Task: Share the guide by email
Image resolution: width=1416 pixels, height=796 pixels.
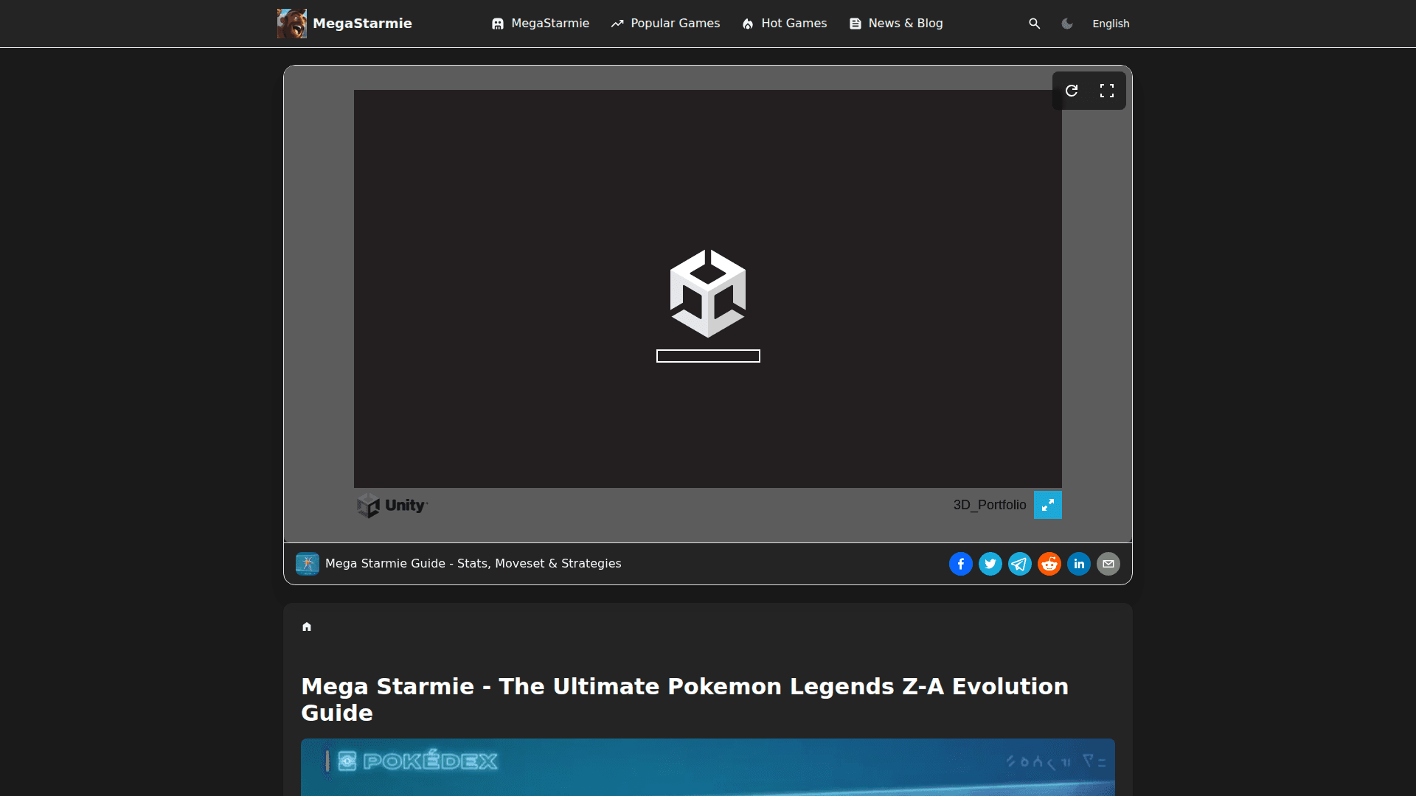Action: 1108,564
